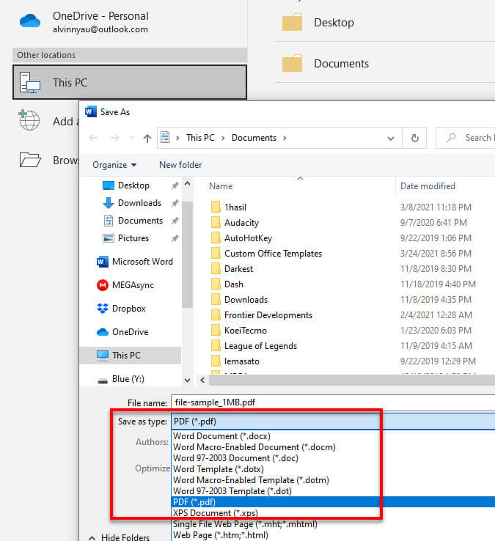This screenshot has height=541, width=495.
Task: Click the Add a Place globe icon
Action: click(29, 120)
